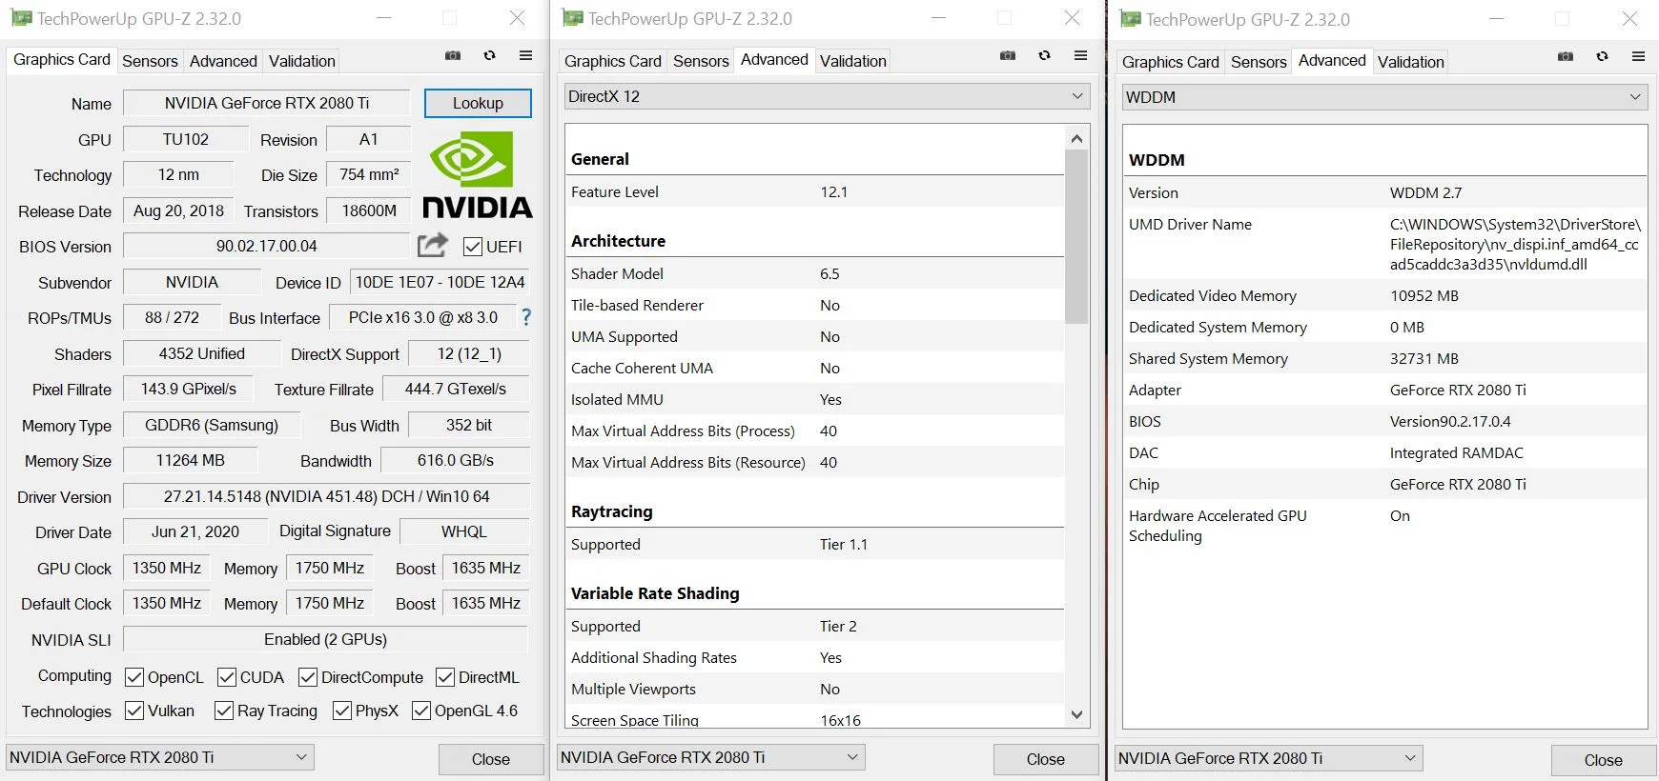Screen dimensions: 1659x781
Task: Open GPU selector dropdown in left window
Action: pyautogui.click(x=160, y=757)
